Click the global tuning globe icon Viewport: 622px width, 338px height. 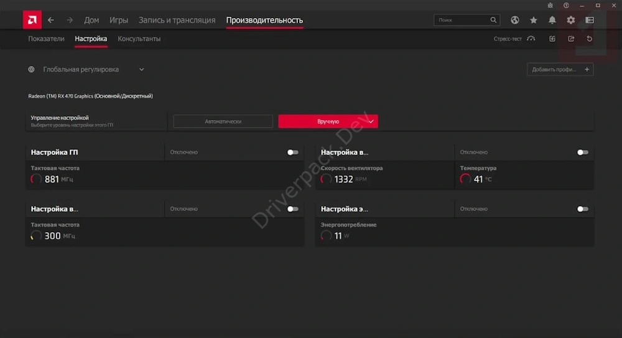point(31,70)
